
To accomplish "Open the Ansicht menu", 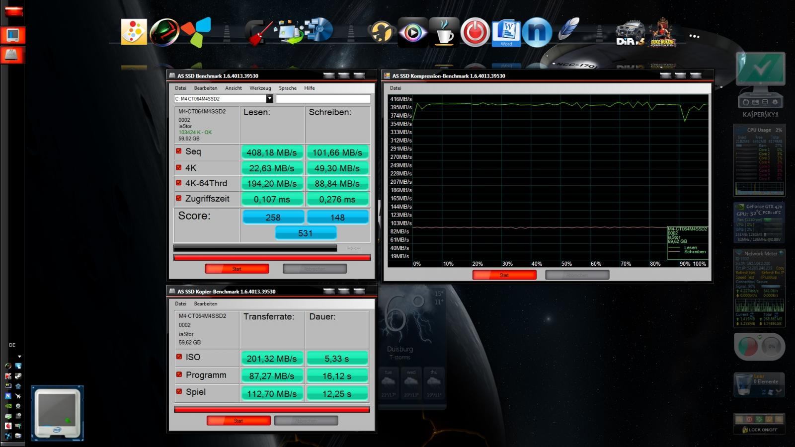I will point(233,88).
